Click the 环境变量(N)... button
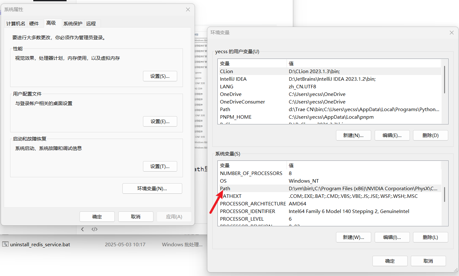 (152, 189)
